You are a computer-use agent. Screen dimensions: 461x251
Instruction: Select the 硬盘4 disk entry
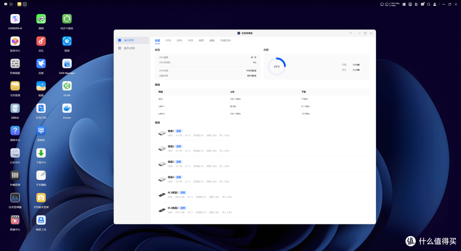pyautogui.click(x=262, y=179)
